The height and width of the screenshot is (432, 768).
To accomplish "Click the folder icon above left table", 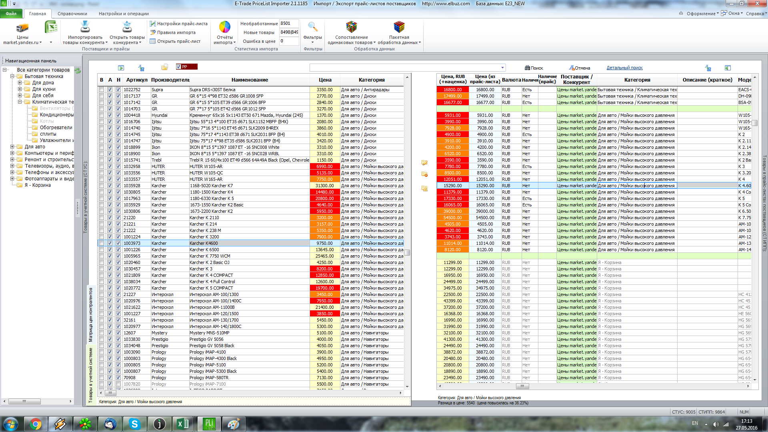I will [x=164, y=67].
